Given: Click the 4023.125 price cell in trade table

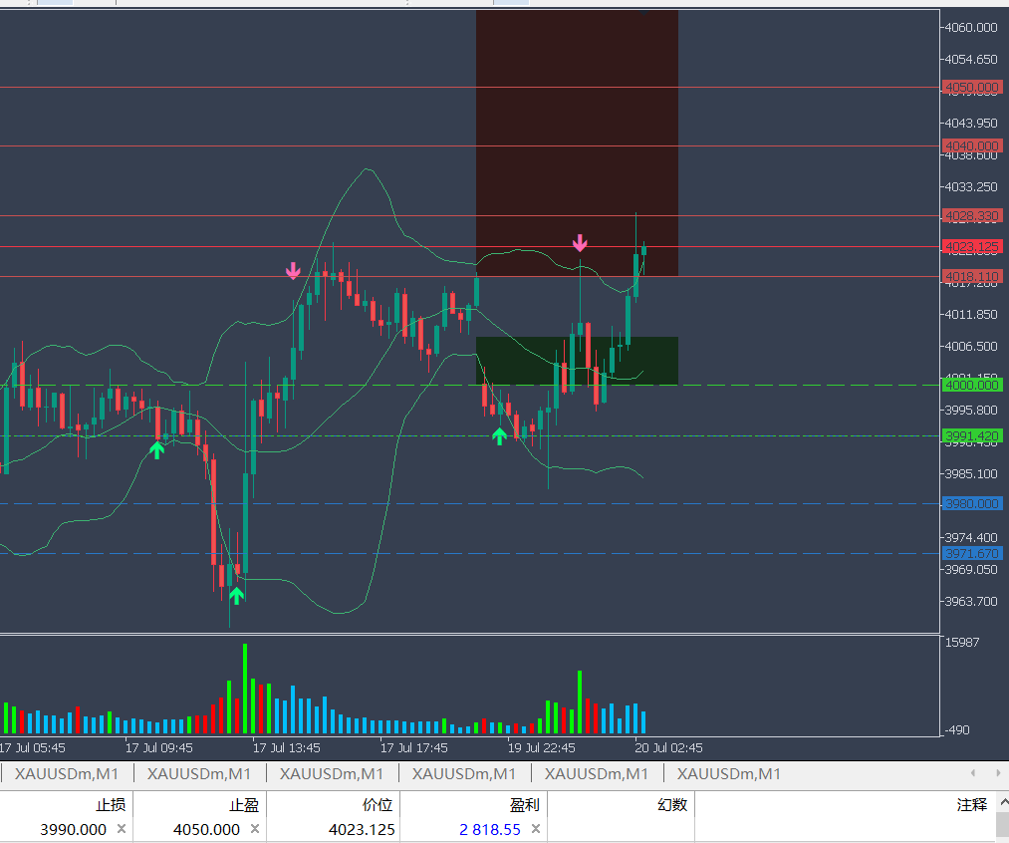Looking at the screenshot, I should click(x=362, y=829).
